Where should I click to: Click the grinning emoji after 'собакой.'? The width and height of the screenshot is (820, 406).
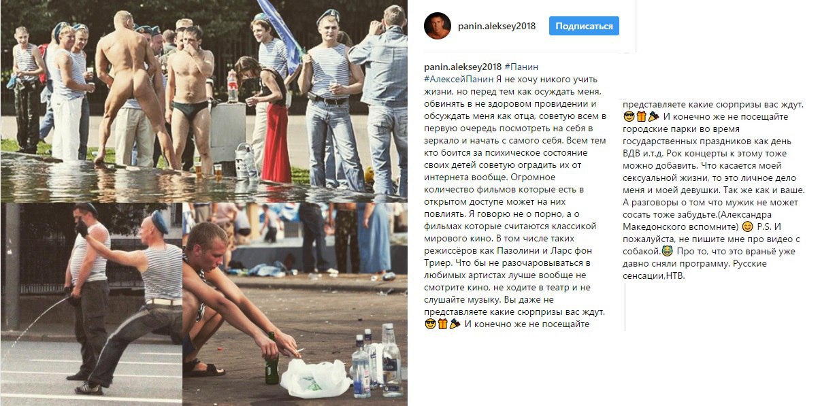coord(668,251)
